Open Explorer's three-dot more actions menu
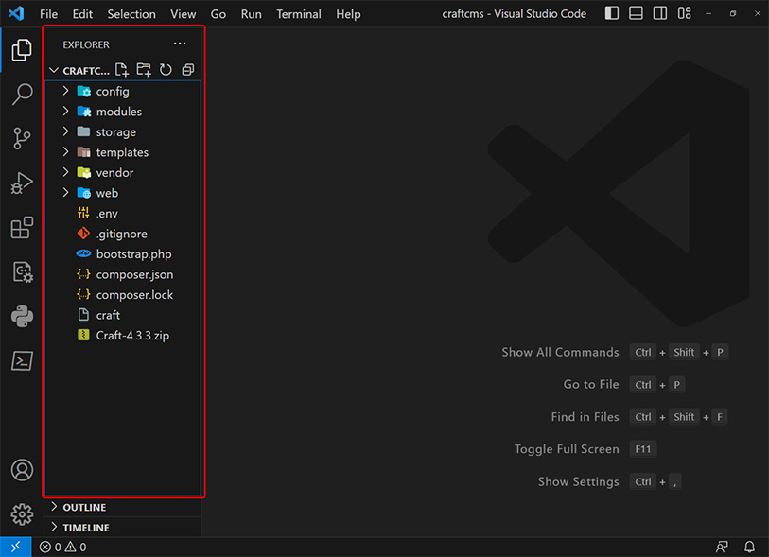 180,44
